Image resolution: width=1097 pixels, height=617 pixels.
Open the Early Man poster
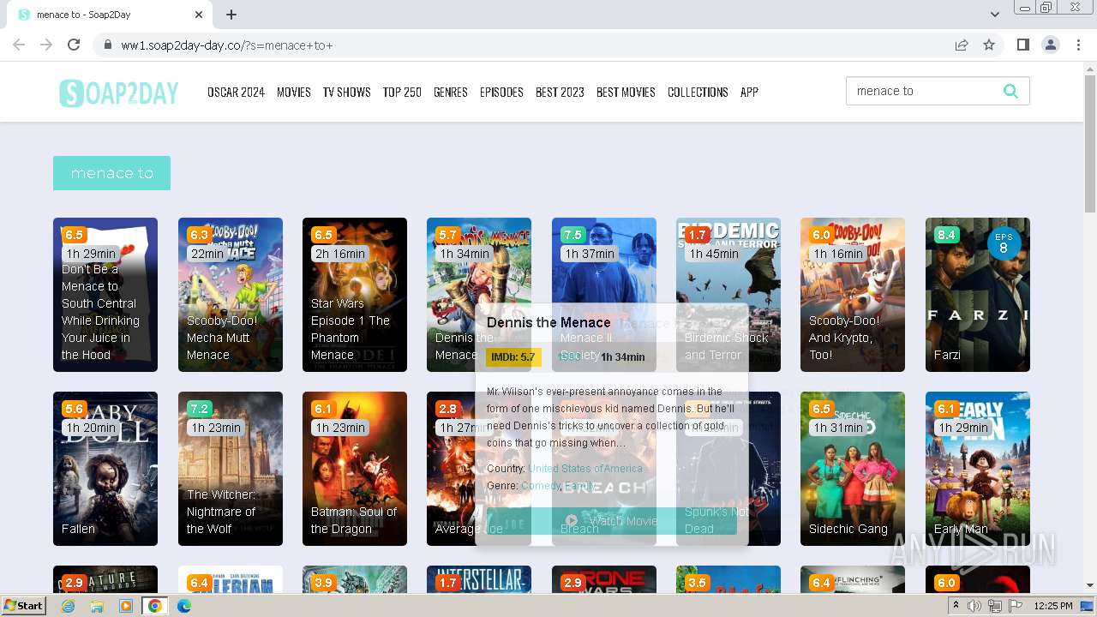(x=978, y=469)
